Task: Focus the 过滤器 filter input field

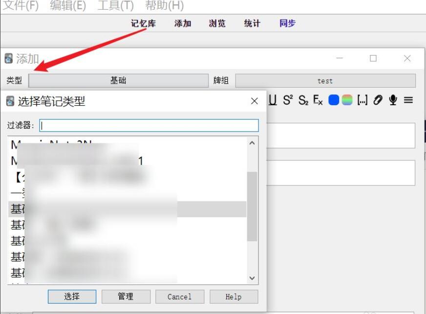Action: (x=149, y=125)
